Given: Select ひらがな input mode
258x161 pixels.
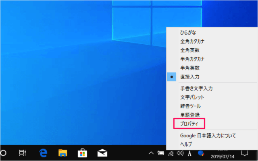Looking at the screenshot, I should [x=188, y=32].
